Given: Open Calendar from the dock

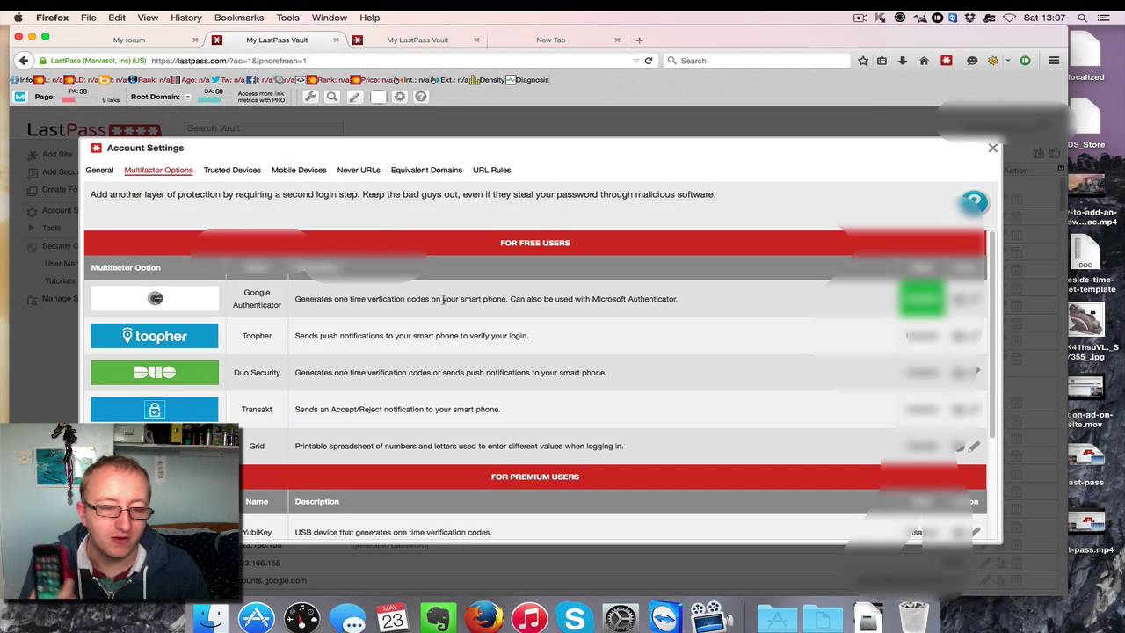Looking at the screenshot, I should (x=392, y=618).
